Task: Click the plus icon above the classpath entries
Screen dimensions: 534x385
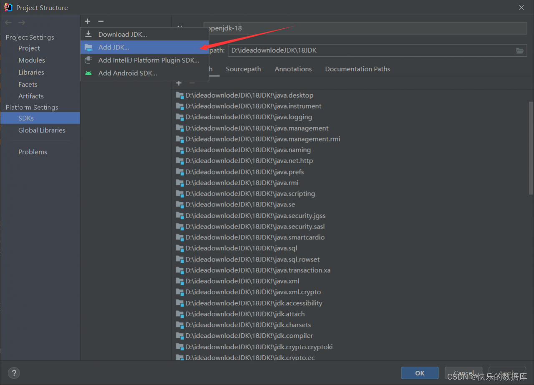Action: tap(179, 83)
